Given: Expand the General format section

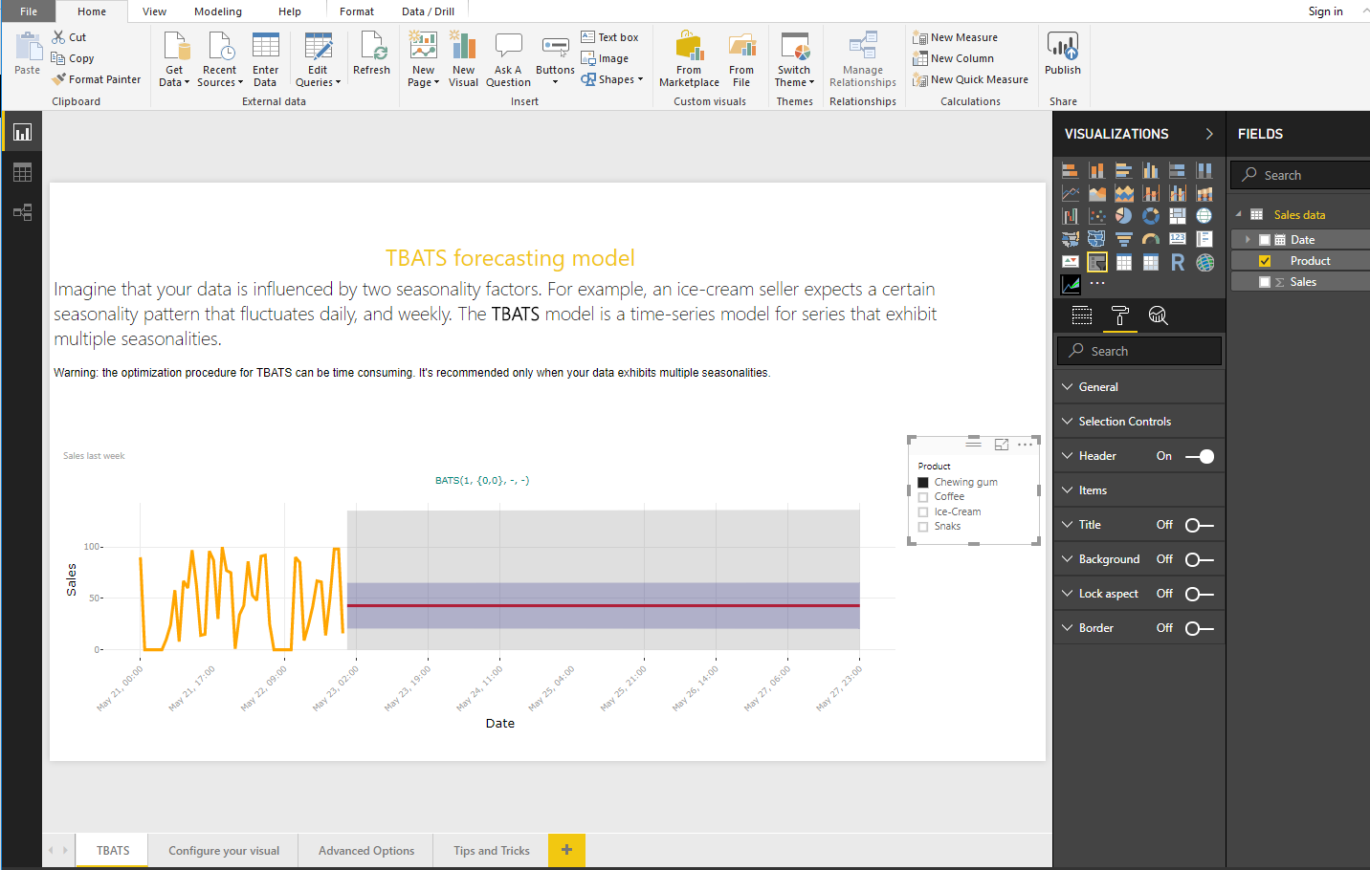Looking at the screenshot, I should click(x=1139, y=387).
